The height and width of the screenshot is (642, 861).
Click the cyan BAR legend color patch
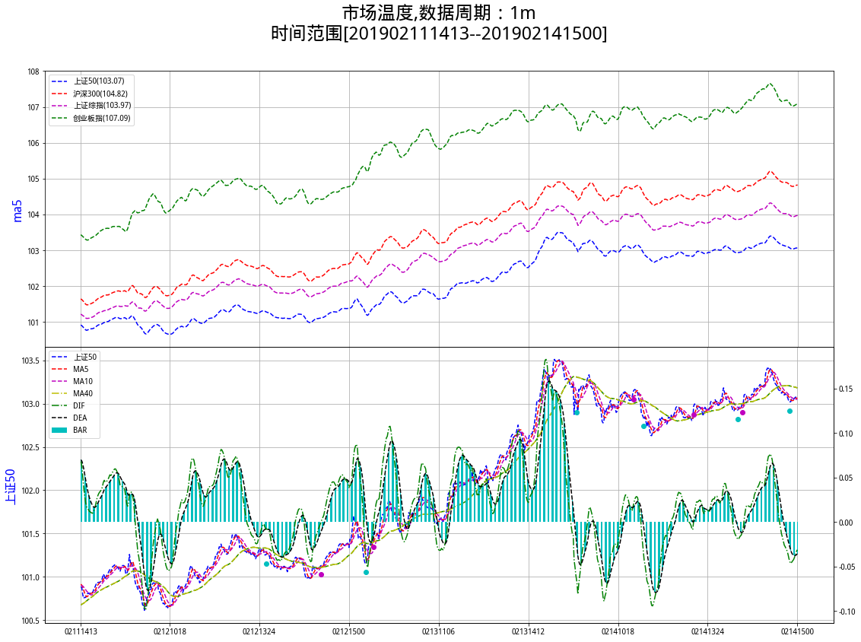click(59, 430)
